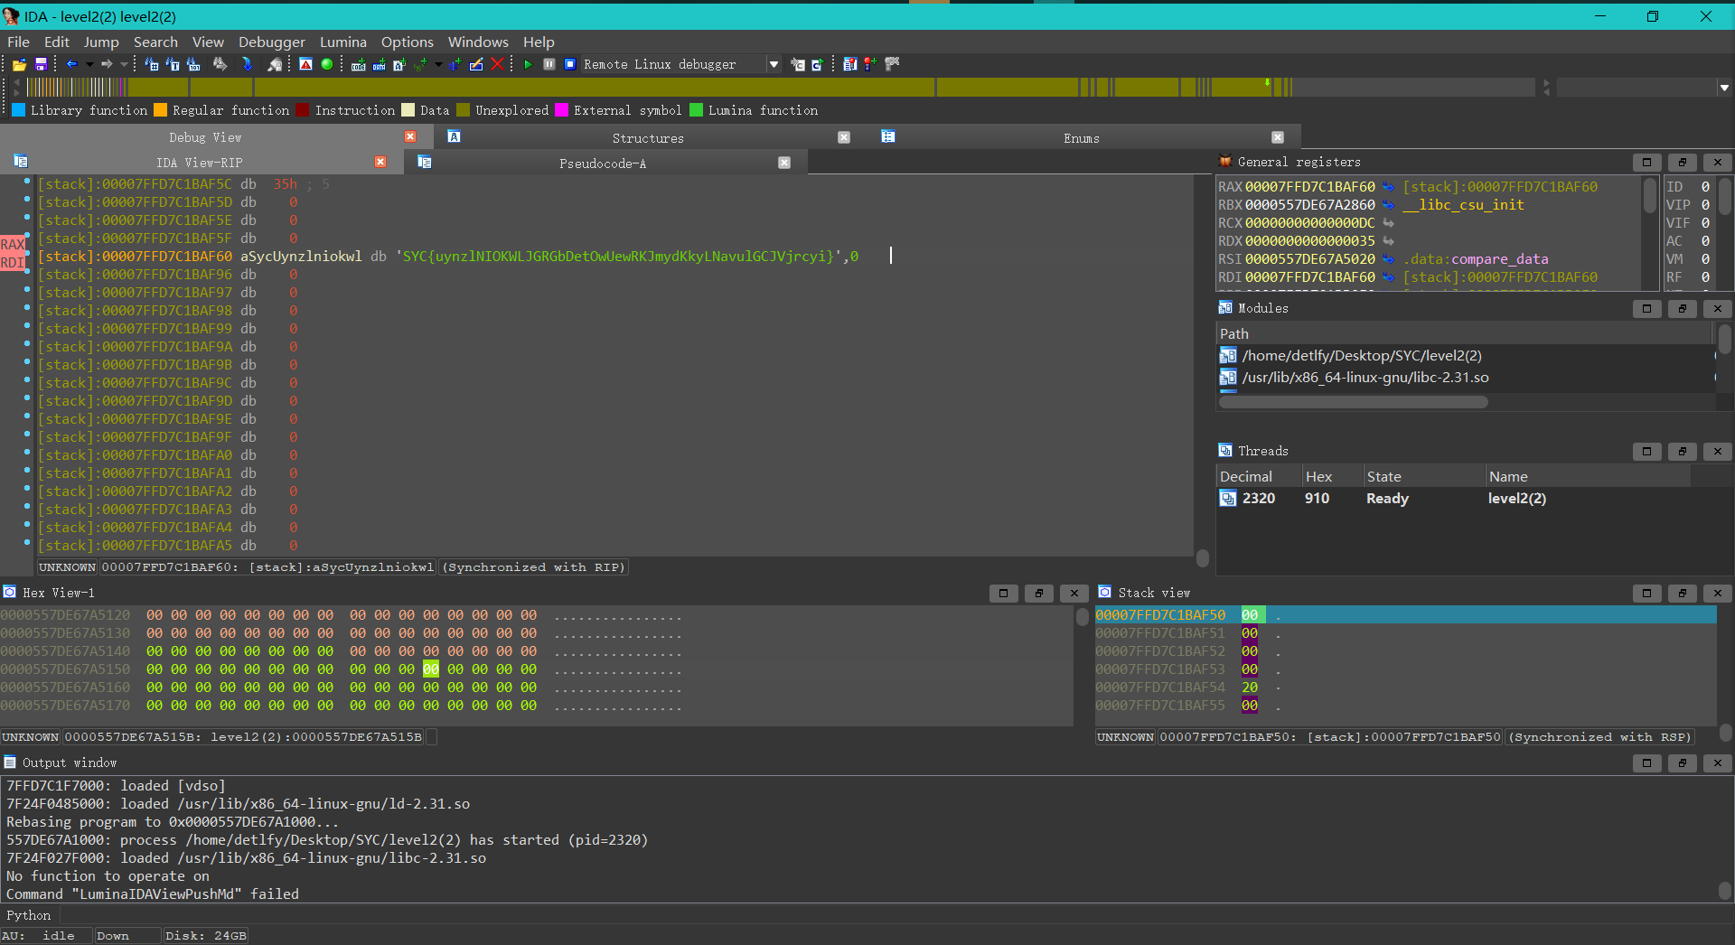Screen dimensions: 1735x945
Task: Float the Hex View-1 panel
Action: coord(1039,594)
